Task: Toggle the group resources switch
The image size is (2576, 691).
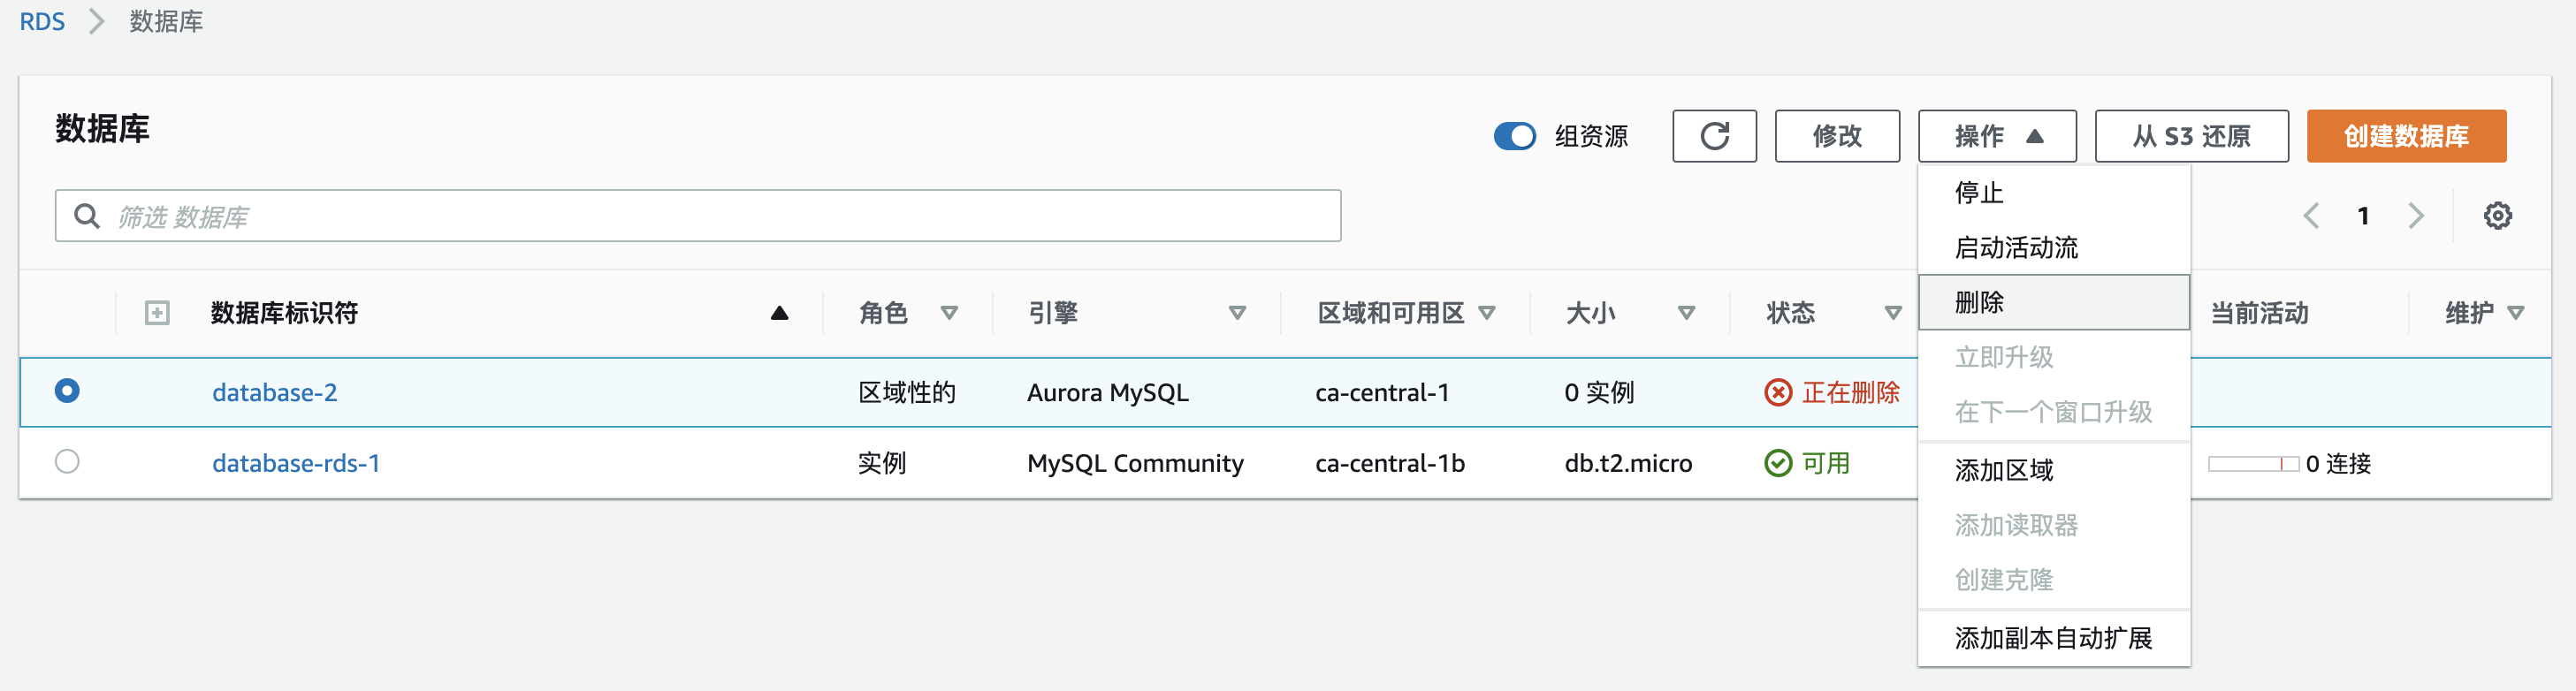Action: coord(1514,136)
